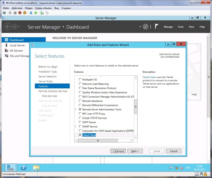Refresh the Server Manager dashboard

pos(145,27)
